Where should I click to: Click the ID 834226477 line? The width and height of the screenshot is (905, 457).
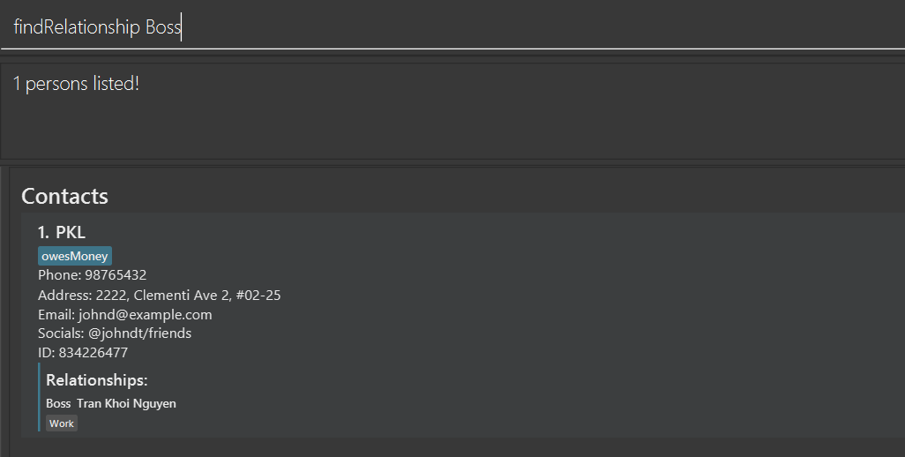tap(83, 353)
